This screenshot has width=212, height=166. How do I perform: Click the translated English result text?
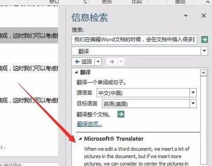point(136,156)
